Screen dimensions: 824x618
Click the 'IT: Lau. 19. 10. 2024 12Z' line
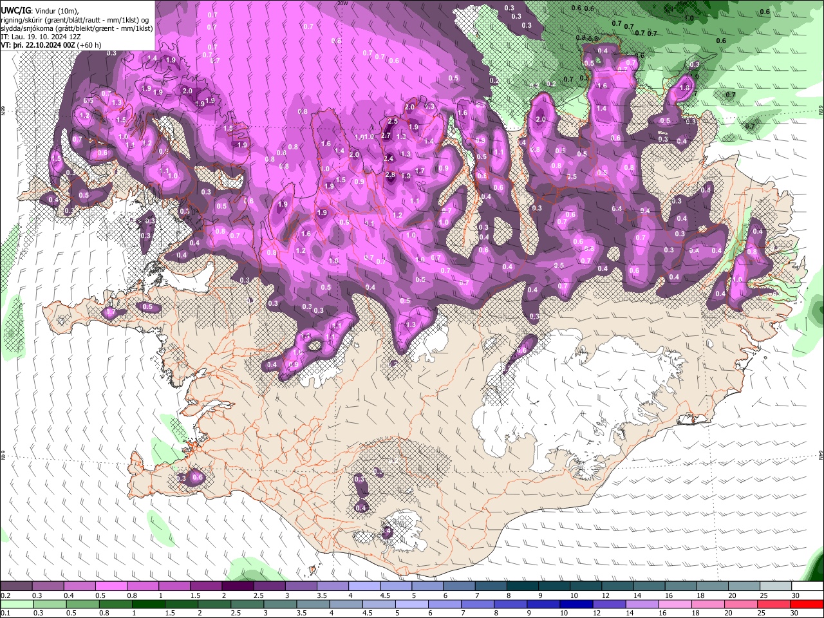pos(41,37)
